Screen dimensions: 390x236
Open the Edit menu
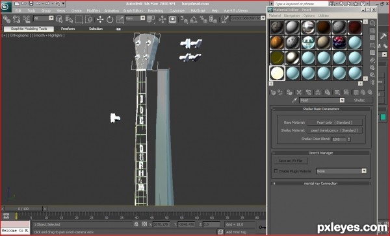[x=18, y=10]
